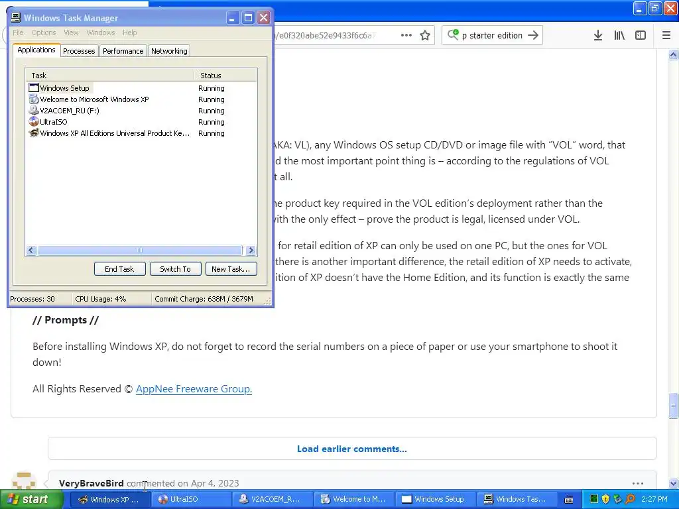
Task: Submit search with the arrow button
Action: 533,35
